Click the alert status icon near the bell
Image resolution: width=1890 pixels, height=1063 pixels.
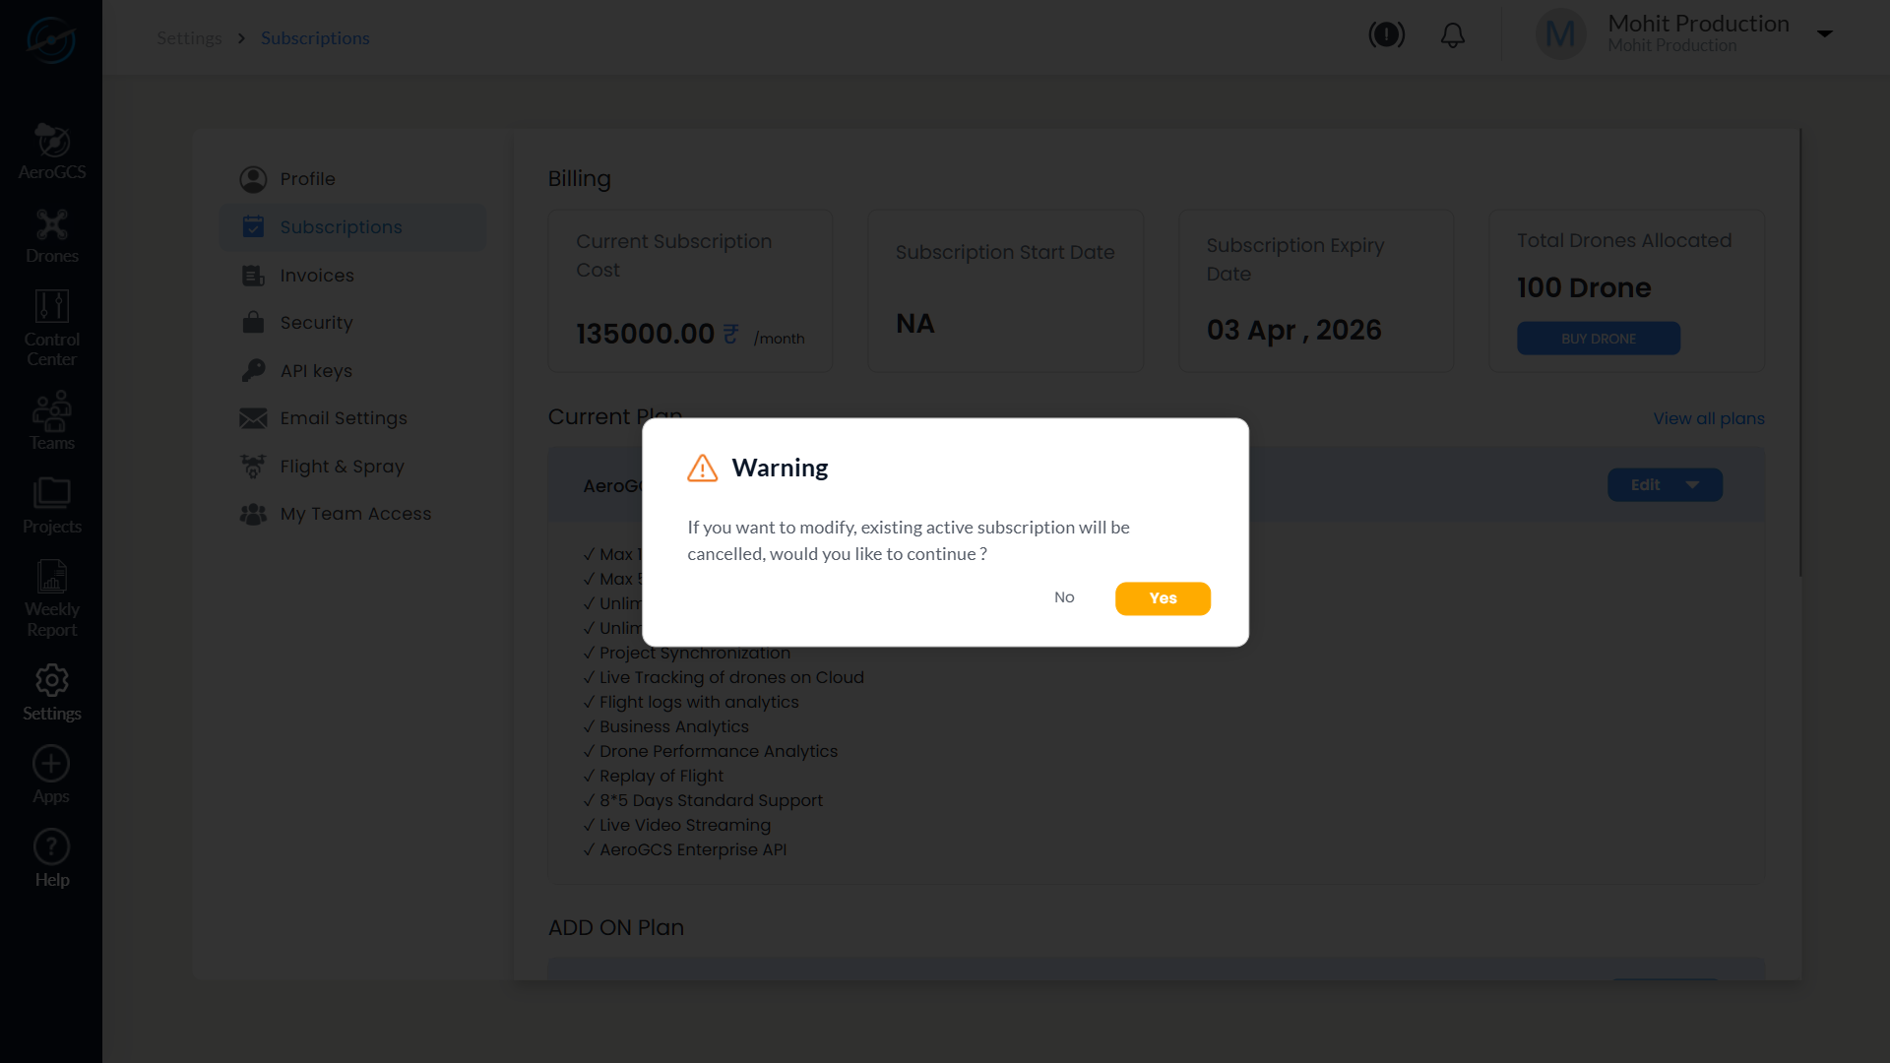(x=1386, y=35)
